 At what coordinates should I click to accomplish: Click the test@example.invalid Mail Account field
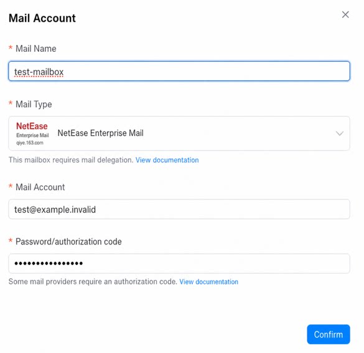point(179,209)
